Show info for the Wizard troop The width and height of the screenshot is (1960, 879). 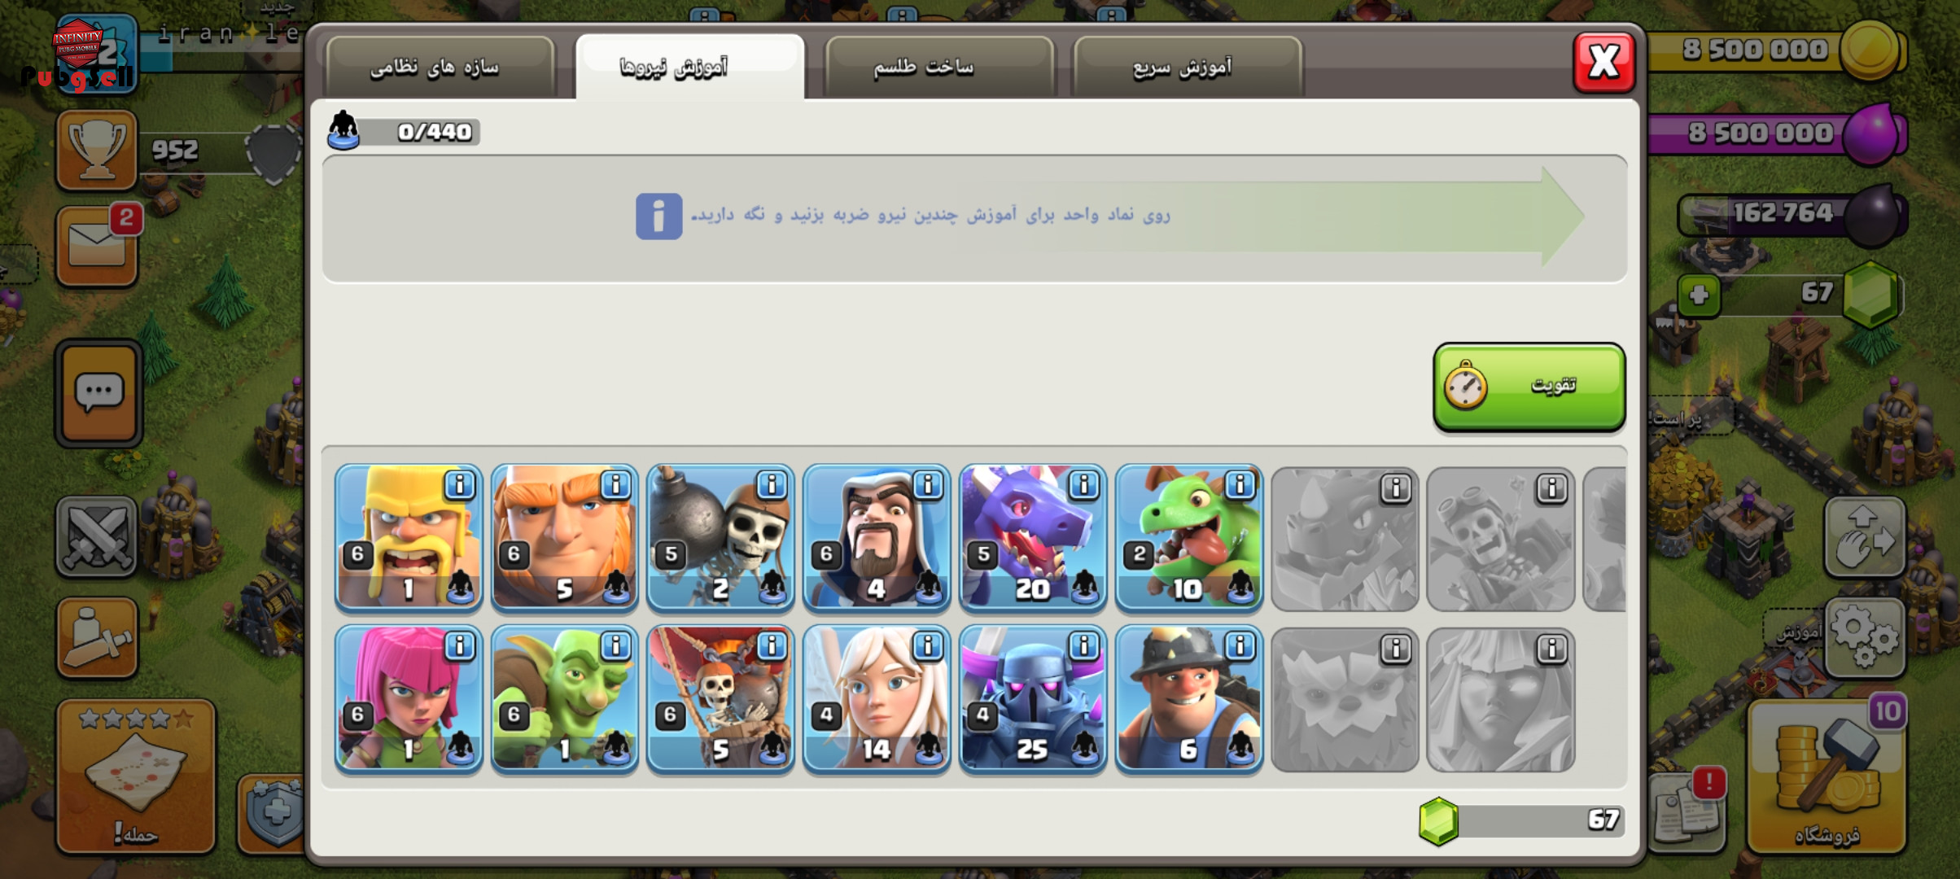(928, 485)
